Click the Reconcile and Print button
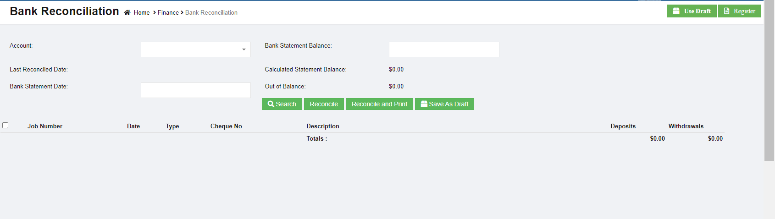 click(379, 104)
